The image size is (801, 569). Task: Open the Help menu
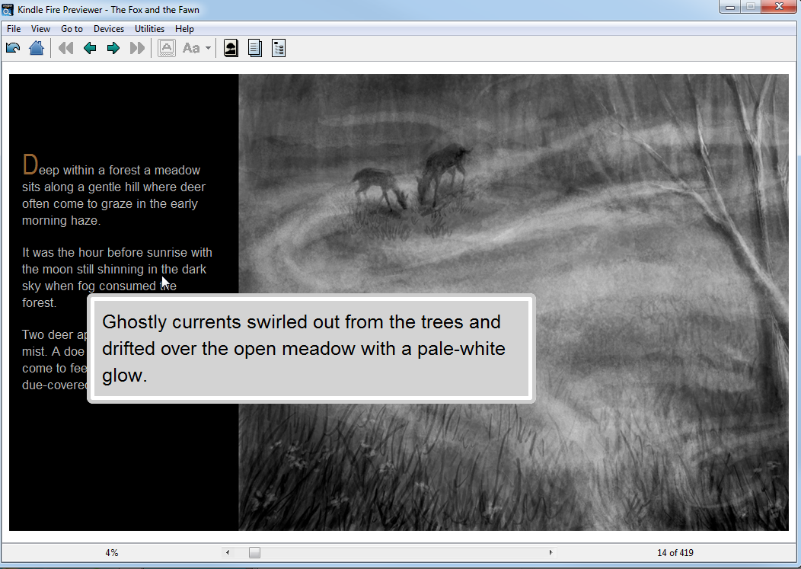coord(184,29)
